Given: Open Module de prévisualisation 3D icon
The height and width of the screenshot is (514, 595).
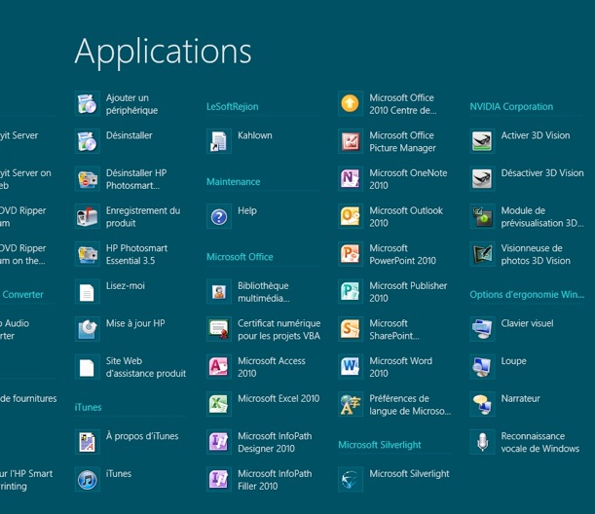Looking at the screenshot, I should point(482,216).
